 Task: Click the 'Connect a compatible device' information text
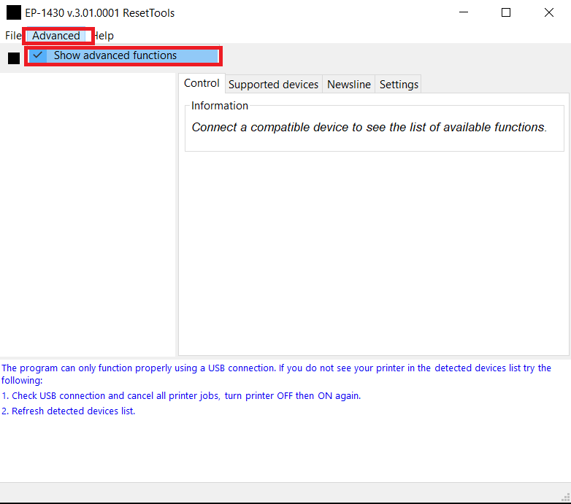(x=369, y=127)
